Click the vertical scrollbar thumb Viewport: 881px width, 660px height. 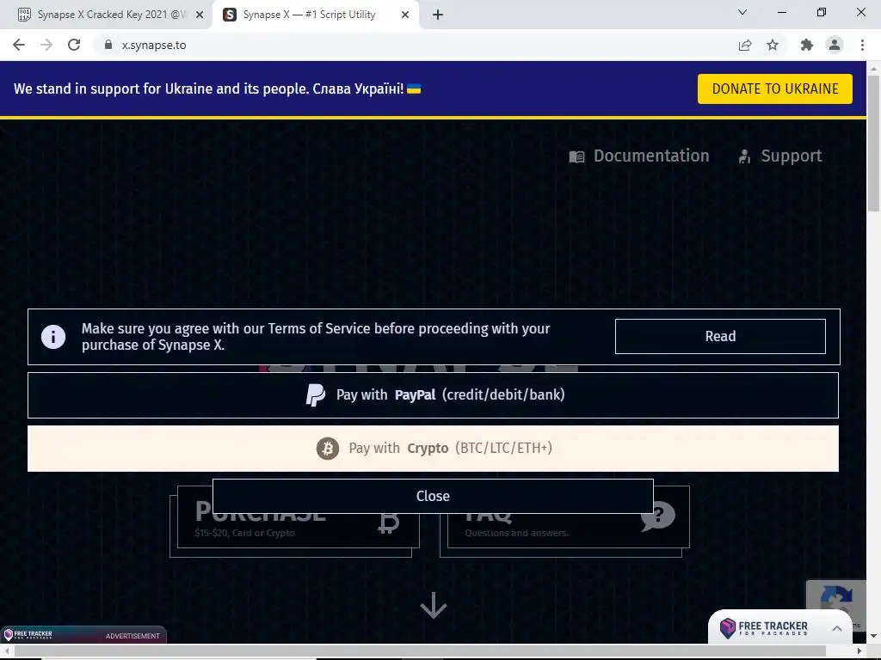coord(873,144)
